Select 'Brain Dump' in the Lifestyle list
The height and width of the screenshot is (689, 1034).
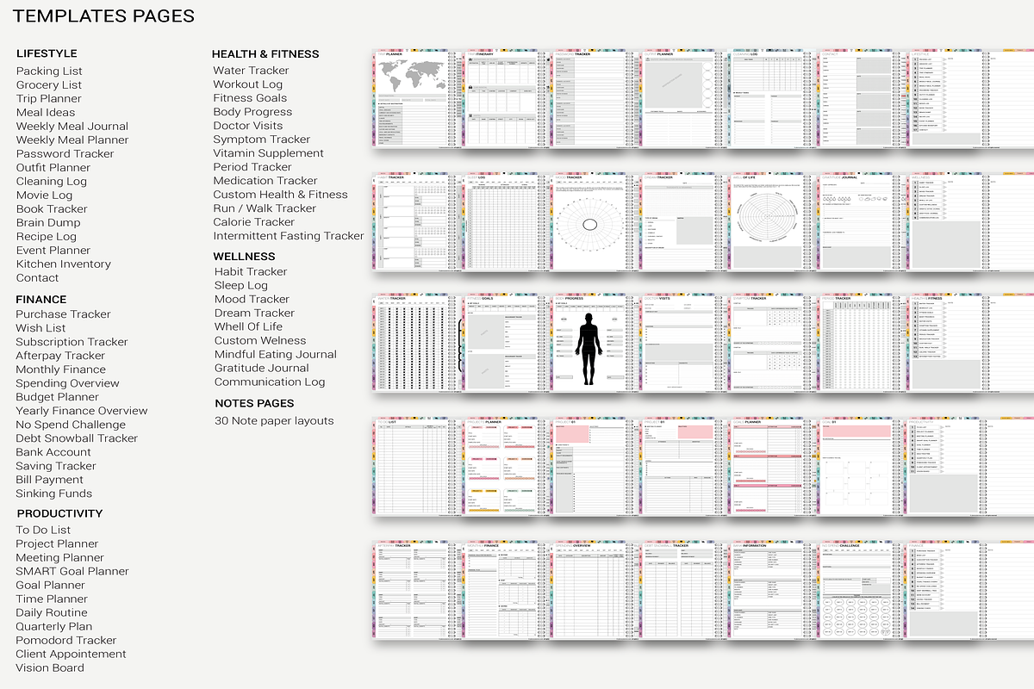[x=48, y=222]
